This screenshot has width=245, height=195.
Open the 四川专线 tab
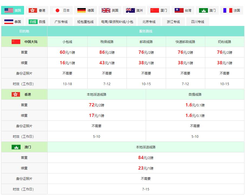[198, 22]
